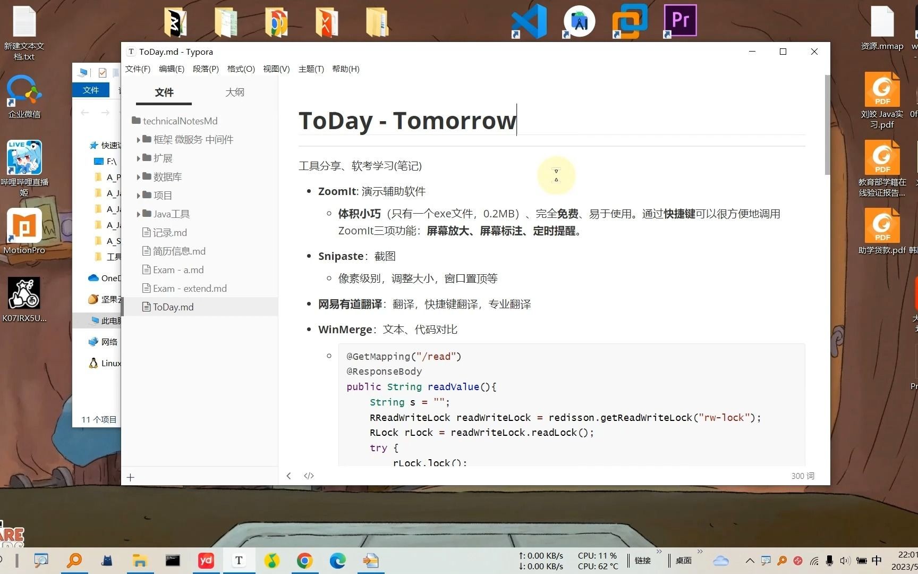Image resolution: width=918 pixels, height=574 pixels.
Task: Open the MotionPro desktop shortcut
Action: [24, 232]
